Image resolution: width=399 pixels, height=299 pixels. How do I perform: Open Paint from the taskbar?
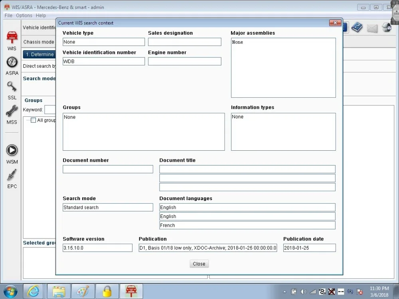point(83,291)
